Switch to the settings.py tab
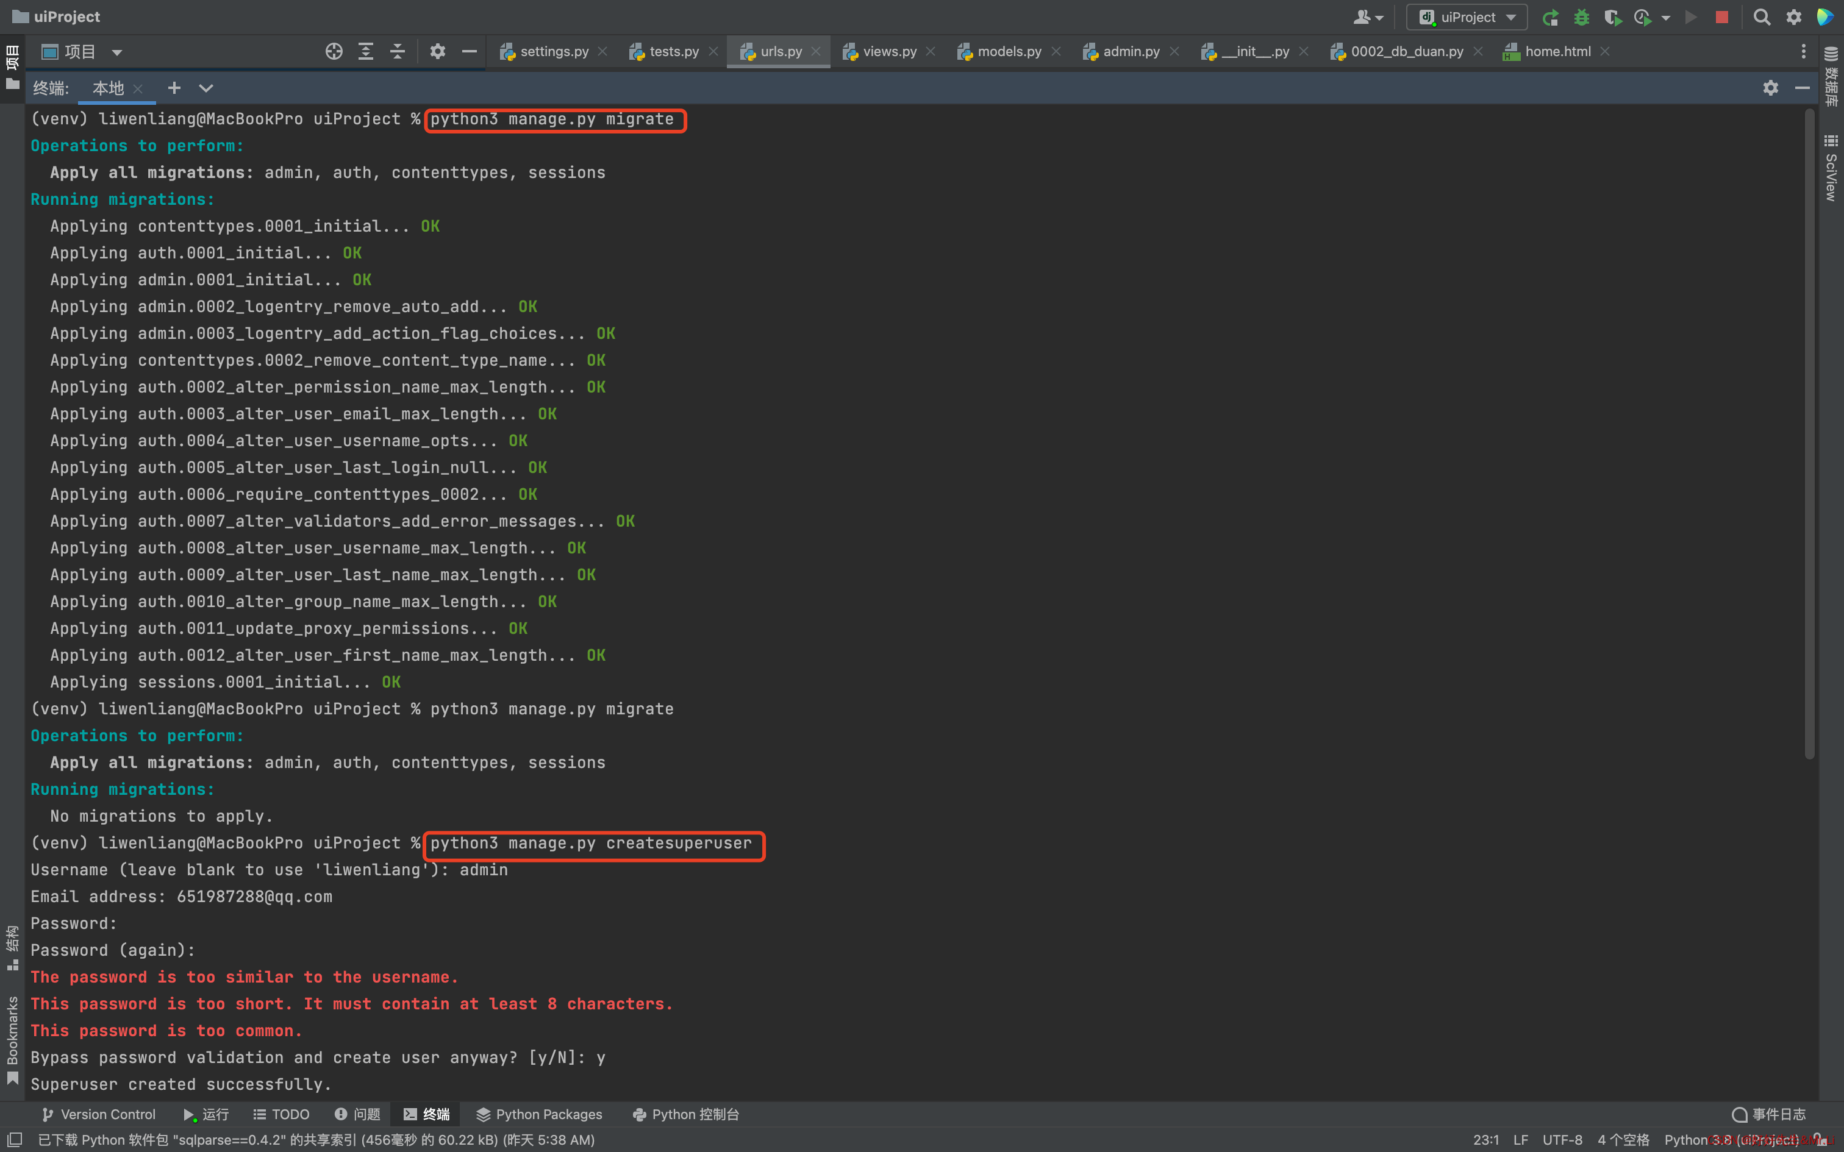This screenshot has width=1844, height=1152. pos(554,51)
